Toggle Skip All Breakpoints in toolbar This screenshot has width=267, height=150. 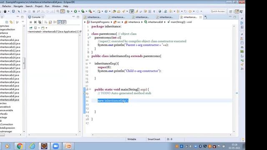point(19,11)
